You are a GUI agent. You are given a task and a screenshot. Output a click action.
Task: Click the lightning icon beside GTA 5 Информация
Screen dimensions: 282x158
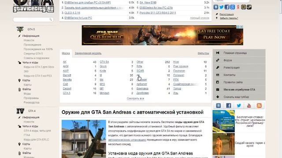(19, 36)
